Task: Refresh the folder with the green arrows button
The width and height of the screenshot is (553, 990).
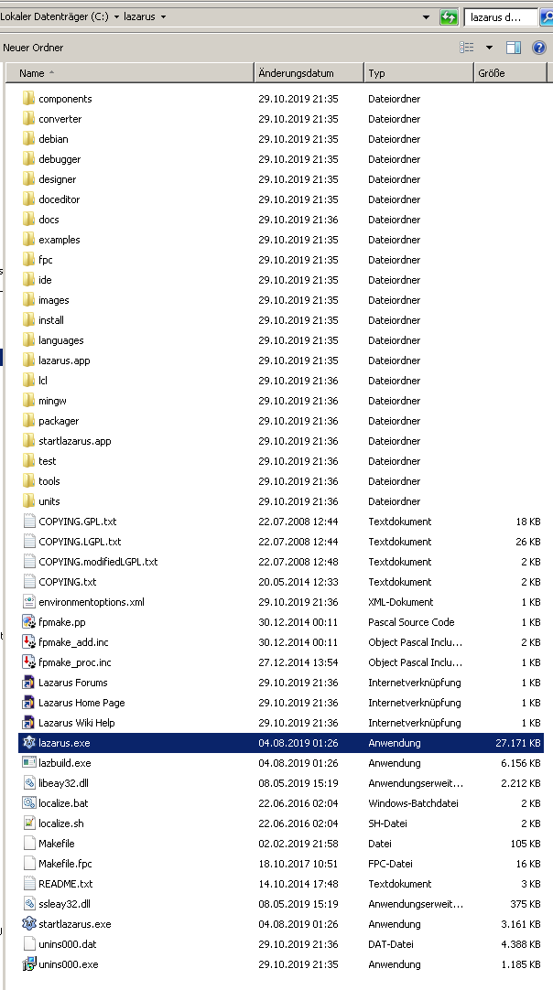Action: tap(449, 17)
